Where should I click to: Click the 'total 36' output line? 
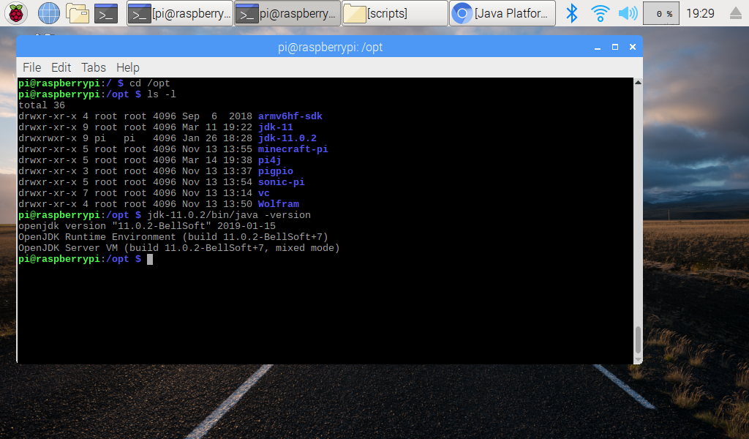[x=42, y=105]
